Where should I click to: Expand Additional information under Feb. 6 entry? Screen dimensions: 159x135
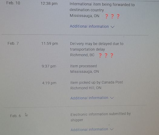pos(89,130)
